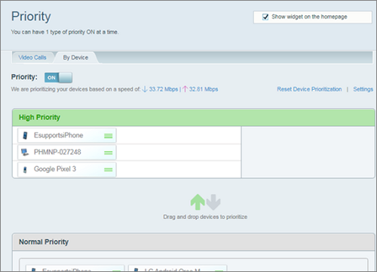
Task: Click the download speed arrow icon
Action: 145,89
